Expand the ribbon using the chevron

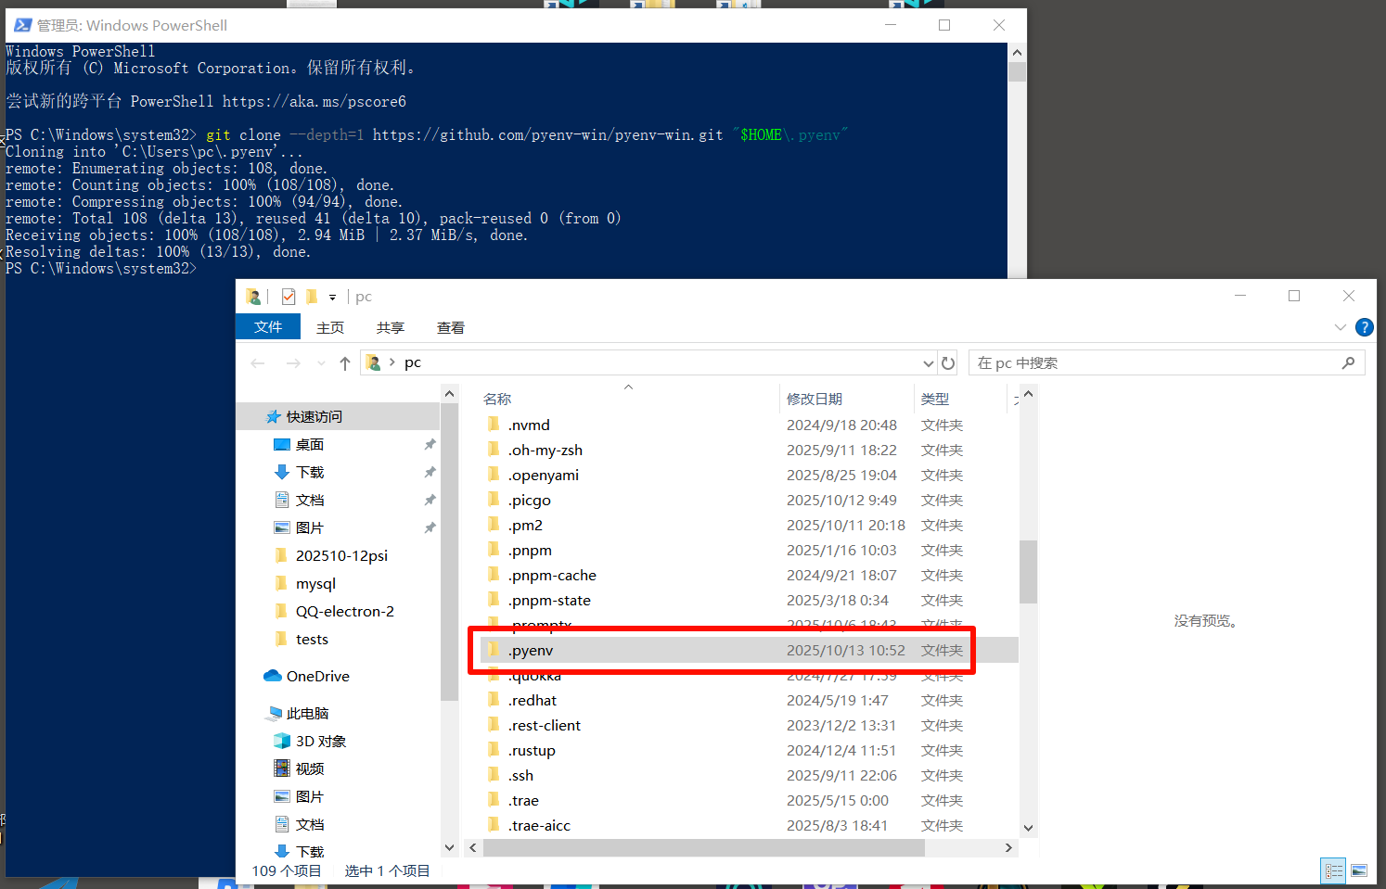point(1340,327)
